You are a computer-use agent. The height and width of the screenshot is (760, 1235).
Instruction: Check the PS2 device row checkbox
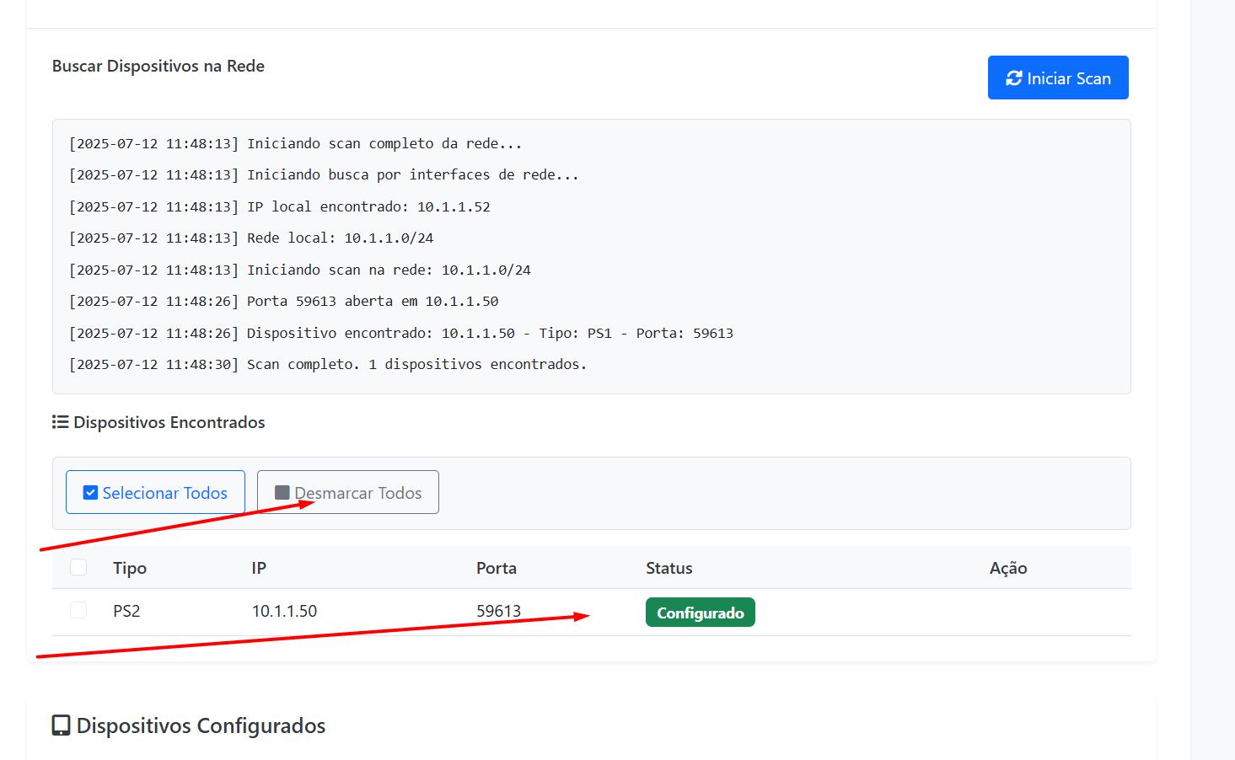(x=78, y=610)
